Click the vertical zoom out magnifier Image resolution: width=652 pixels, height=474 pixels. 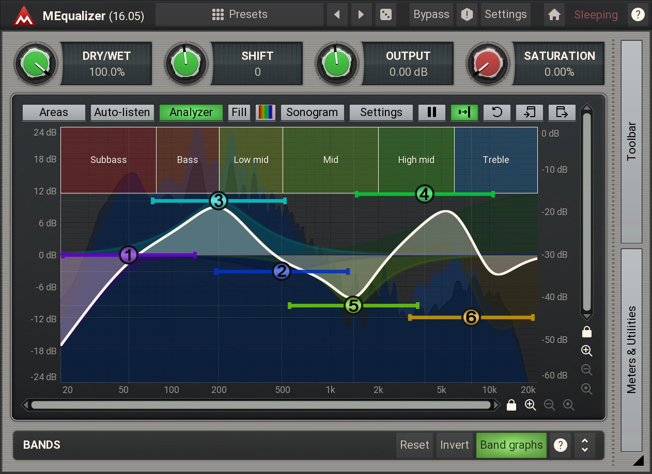586,370
